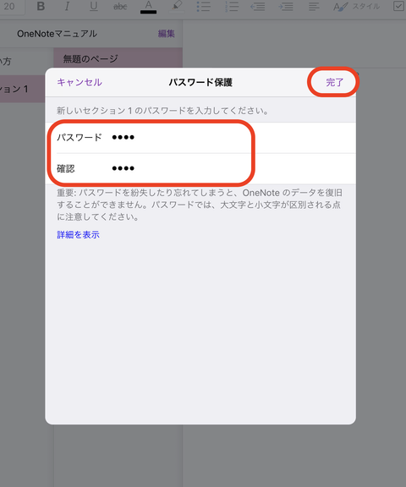
Task: Decrease the paragraph indent
Action: 258,7
